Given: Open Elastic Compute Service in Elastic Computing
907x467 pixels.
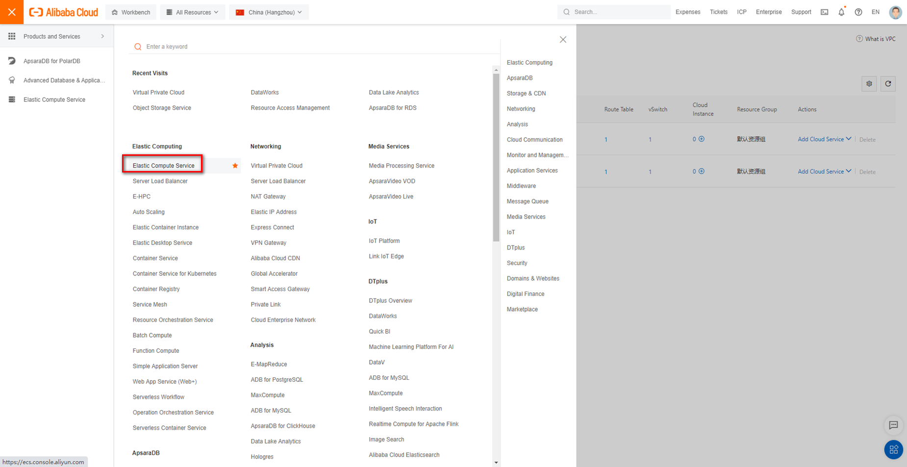Looking at the screenshot, I should tap(163, 166).
